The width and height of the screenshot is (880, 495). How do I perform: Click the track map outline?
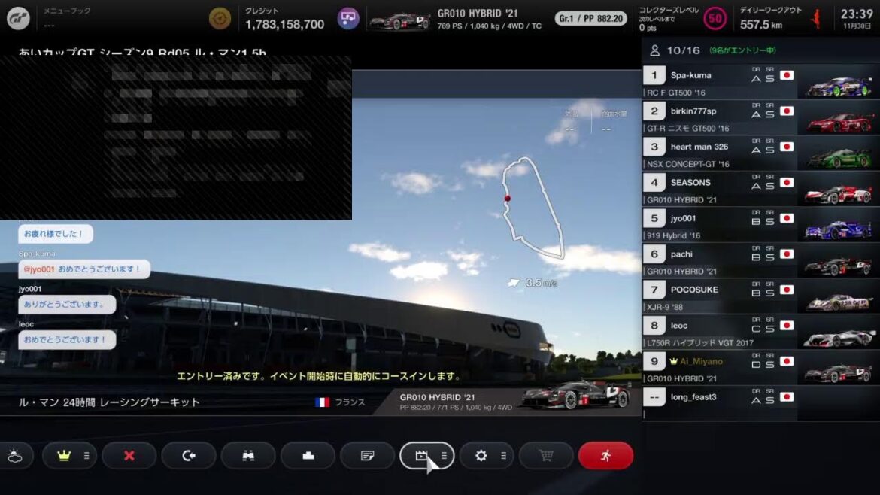532,208
